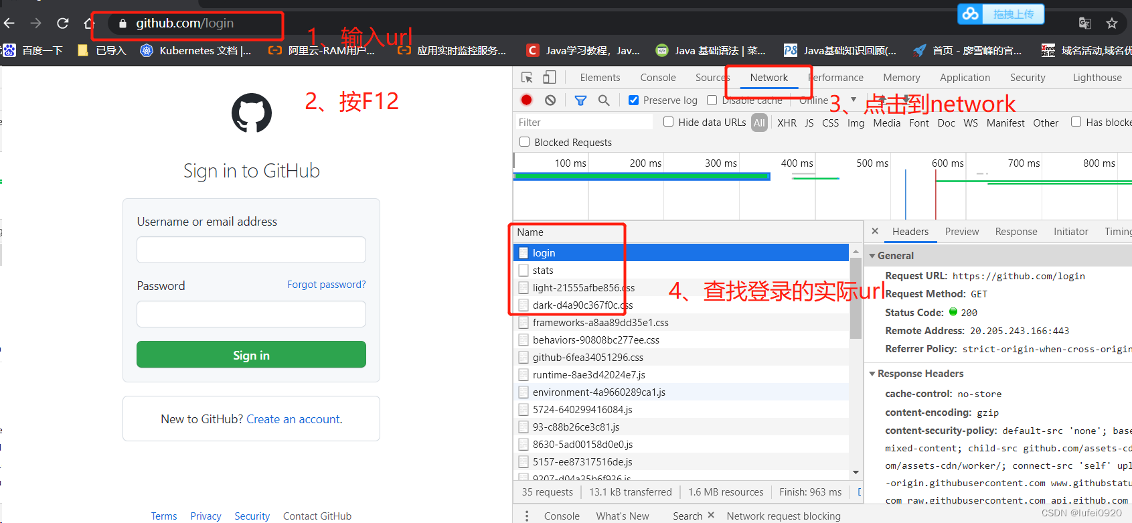Collapse the General section
This screenshot has height=523, width=1132.
872,256
